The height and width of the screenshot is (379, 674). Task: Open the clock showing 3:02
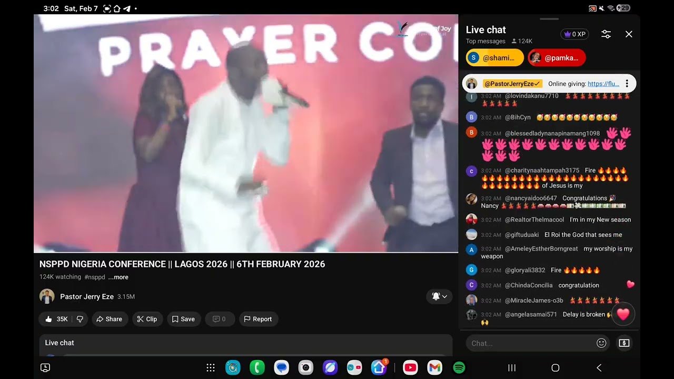click(x=51, y=8)
